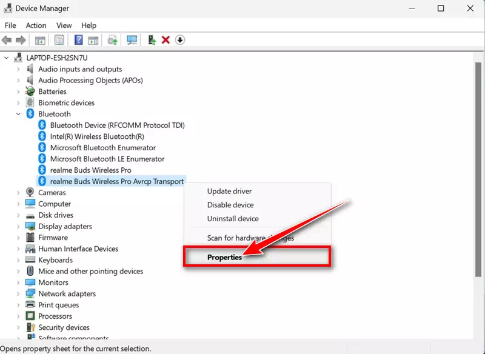This screenshot has width=485, height=354.
Task: Select the Bluetooth category icon
Action: 30,114
